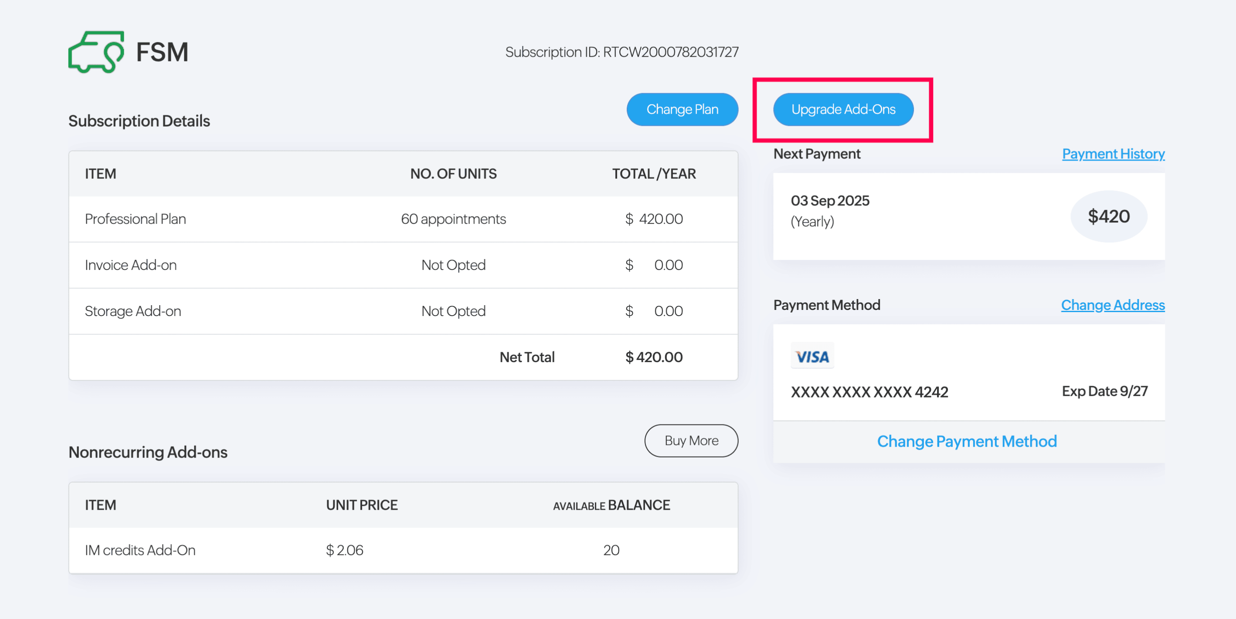Viewport: 1236px width, 619px height.
Task: Click the Net Total amount $420.00
Action: 653,357
